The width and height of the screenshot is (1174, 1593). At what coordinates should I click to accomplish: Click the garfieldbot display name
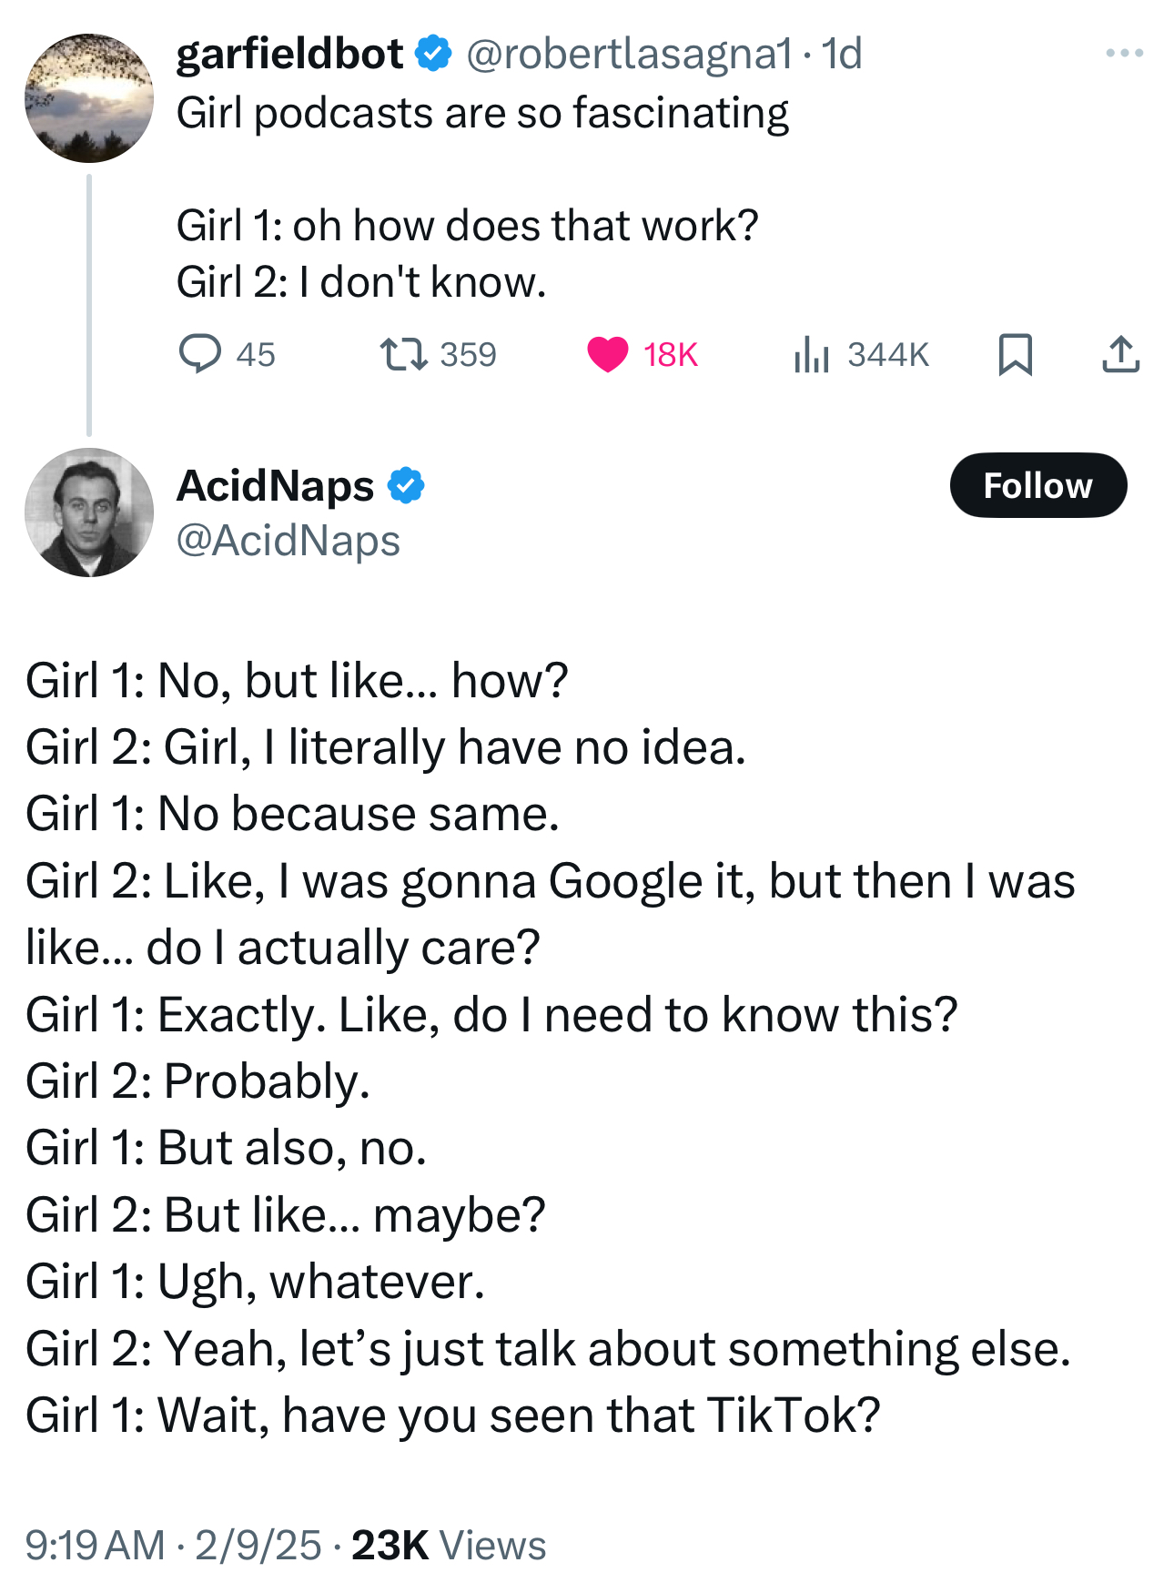(289, 54)
